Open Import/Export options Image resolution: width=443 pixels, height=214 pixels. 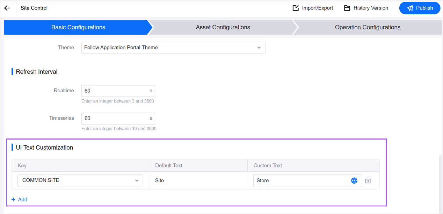click(x=313, y=8)
